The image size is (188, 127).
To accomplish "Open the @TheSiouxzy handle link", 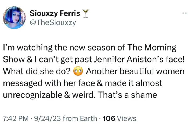I will (53, 23).
